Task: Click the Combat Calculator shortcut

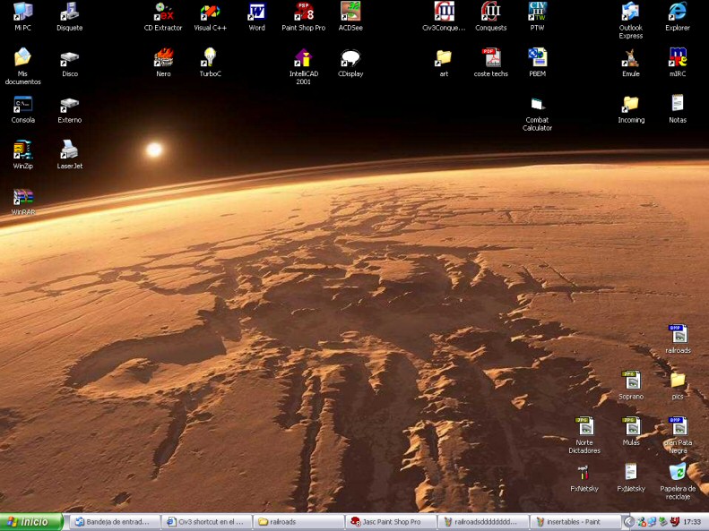Action: [x=537, y=105]
